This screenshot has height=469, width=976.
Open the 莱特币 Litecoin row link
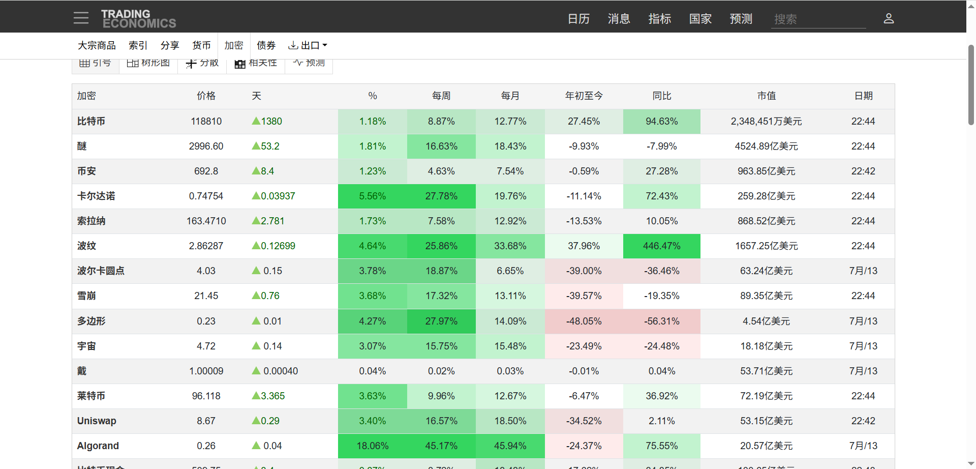[91, 396]
